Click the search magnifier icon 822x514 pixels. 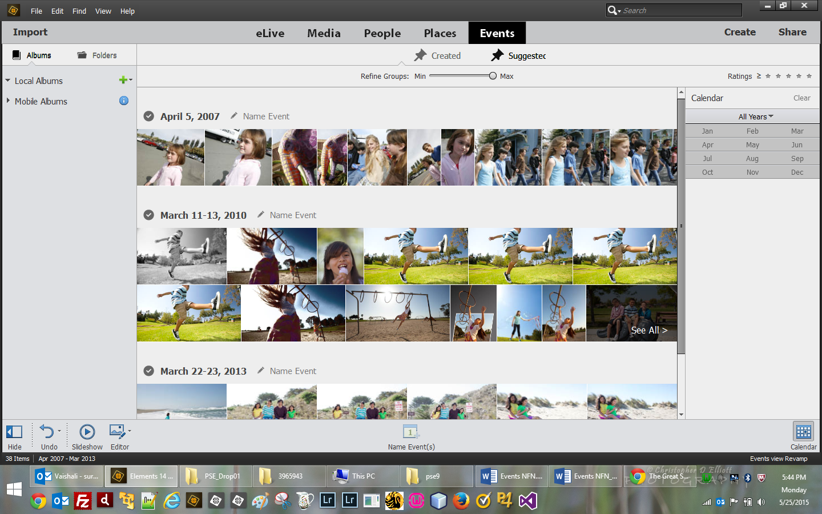(x=612, y=10)
